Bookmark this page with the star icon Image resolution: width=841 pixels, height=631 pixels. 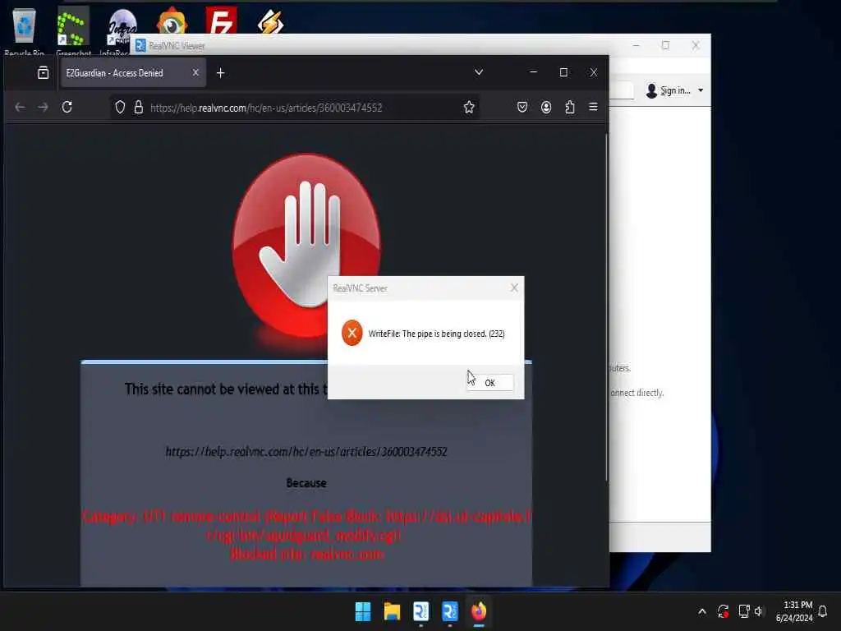tap(469, 108)
